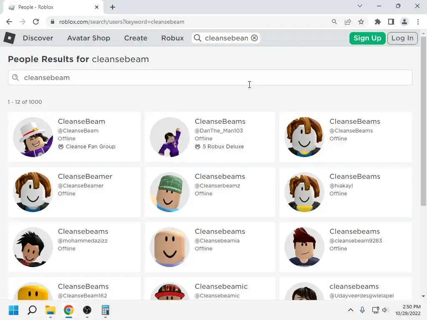Click the browser forward arrow
The height and width of the screenshot is (320, 427).
(23, 22)
